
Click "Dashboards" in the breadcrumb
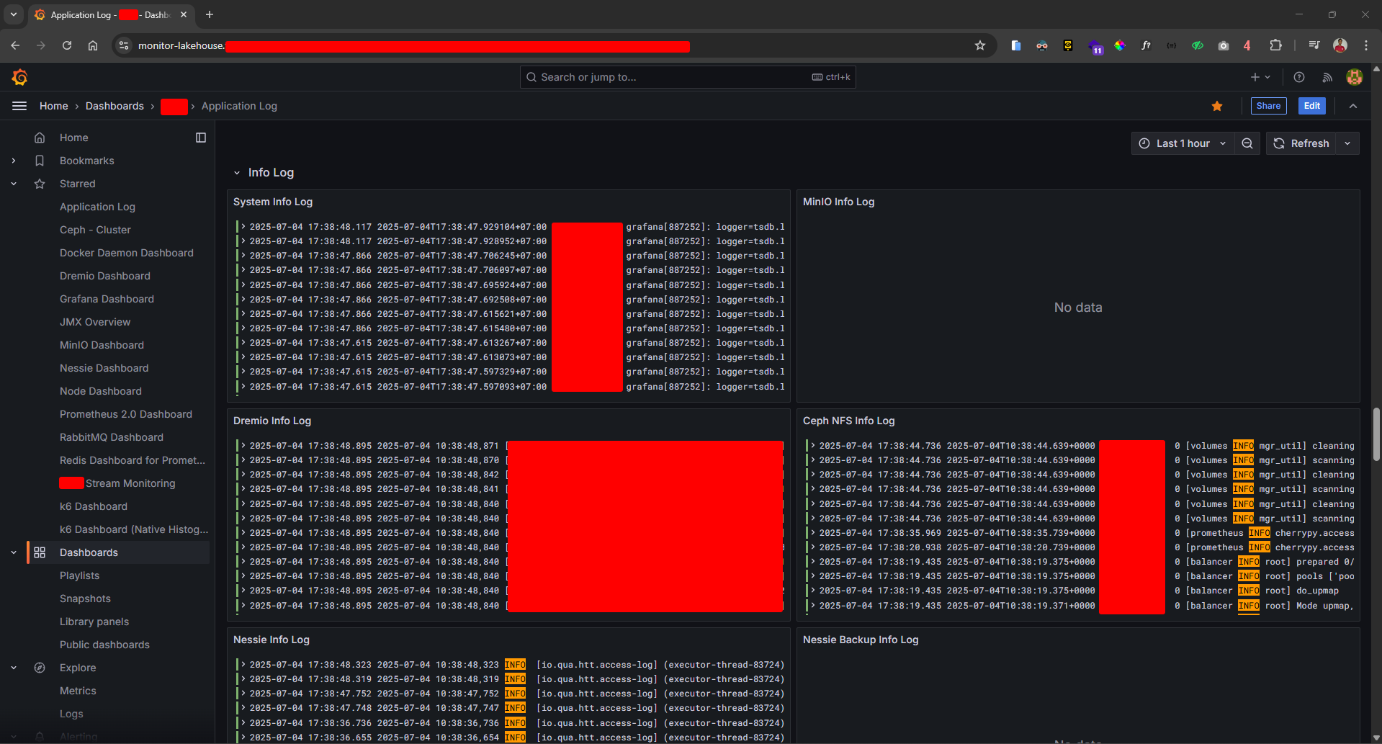(x=115, y=105)
